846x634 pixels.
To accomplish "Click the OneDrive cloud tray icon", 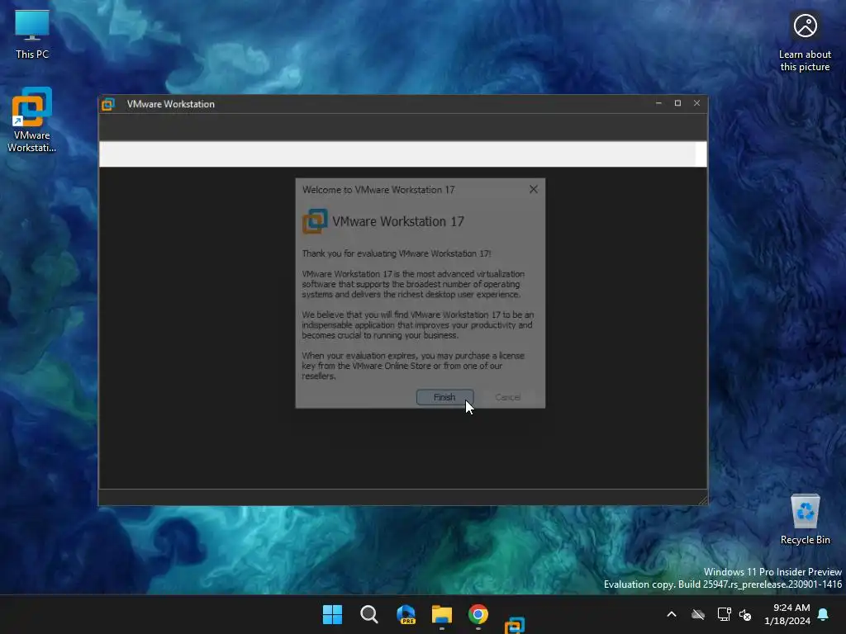I will [698, 614].
